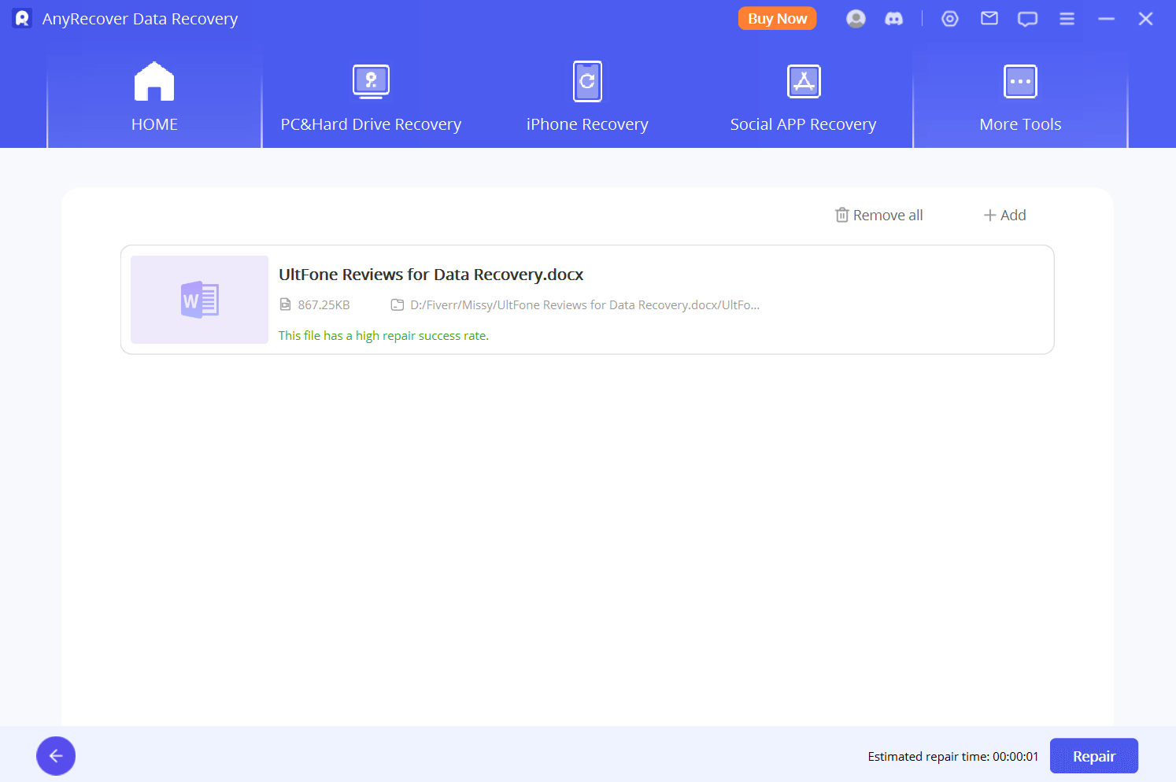Open the user account profile icon
Viewport: 1176px width, 782px height.
[856, 19]
